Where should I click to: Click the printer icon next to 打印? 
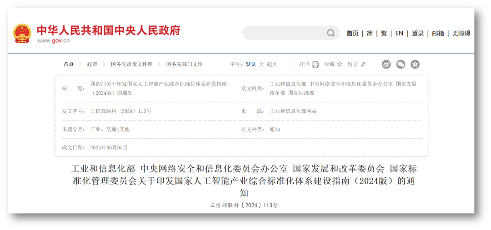[316, 64]
